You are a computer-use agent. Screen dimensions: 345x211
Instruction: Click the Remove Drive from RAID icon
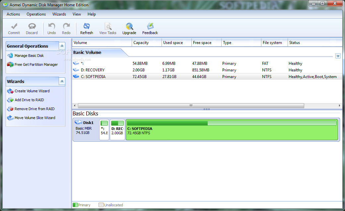(10, 109)
